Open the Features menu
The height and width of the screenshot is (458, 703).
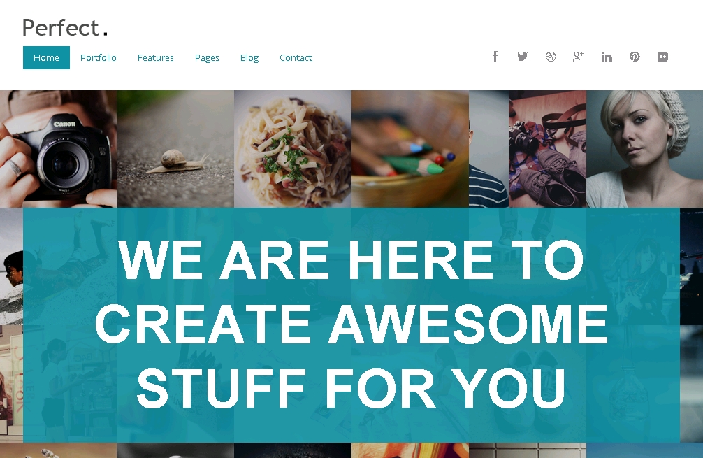click(156, 57)
